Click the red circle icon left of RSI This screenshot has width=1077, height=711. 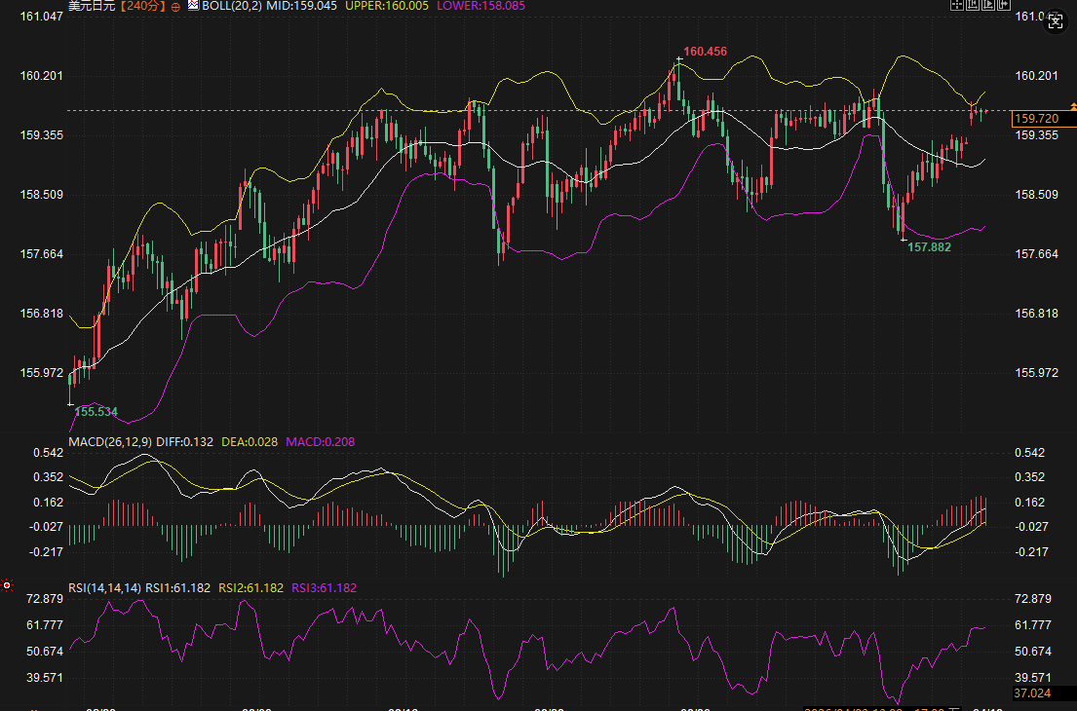point(7,586)
